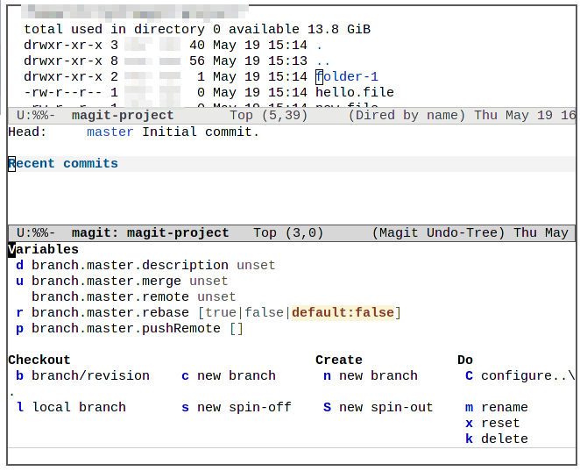Image resolution: width=580 pixels, height=471 pixels.
Task: Create a new spin-out branch
Action: (385, 408)
